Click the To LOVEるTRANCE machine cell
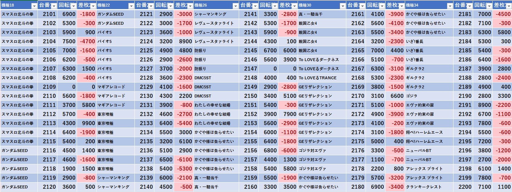 (322, 78)
